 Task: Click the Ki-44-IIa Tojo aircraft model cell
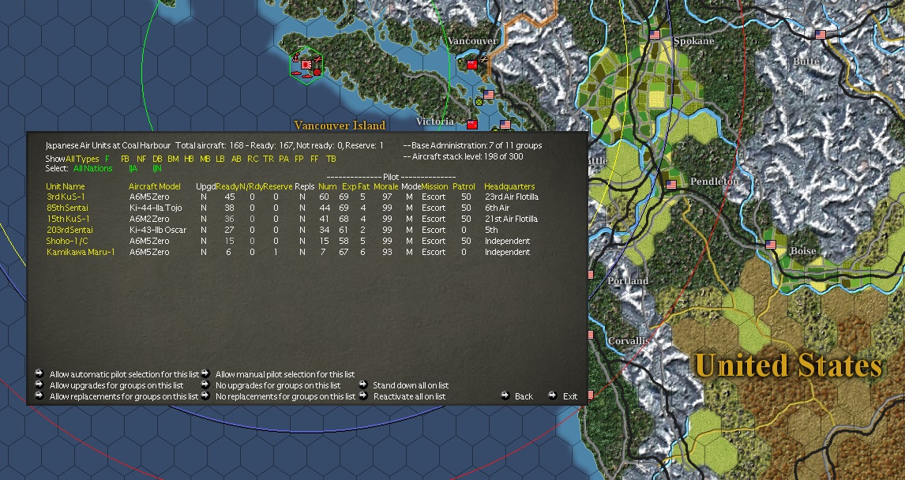[156, 208]
